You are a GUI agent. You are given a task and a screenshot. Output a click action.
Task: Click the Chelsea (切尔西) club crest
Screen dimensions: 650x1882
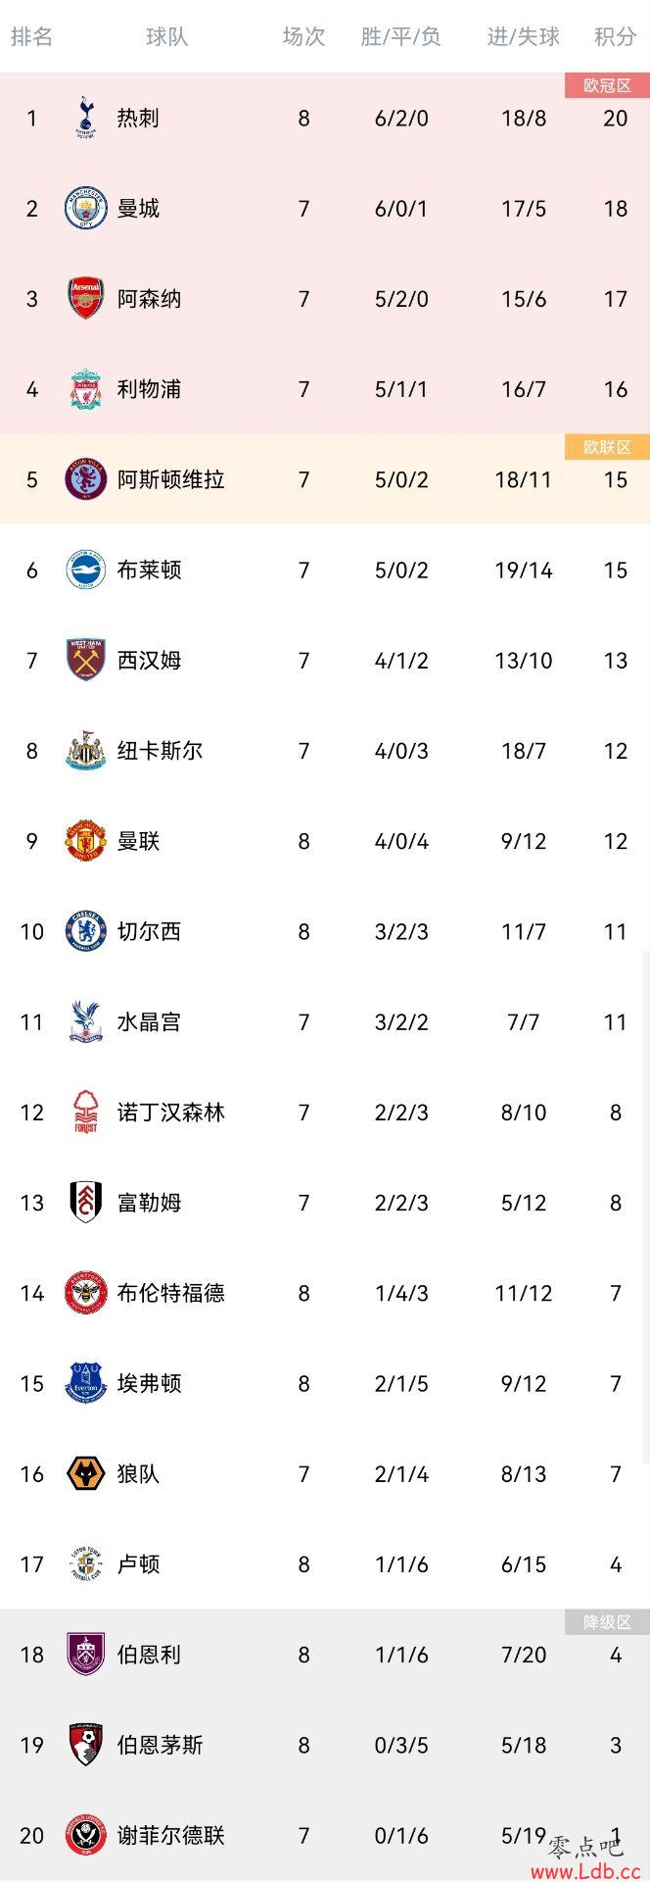(x=85, y=931)
